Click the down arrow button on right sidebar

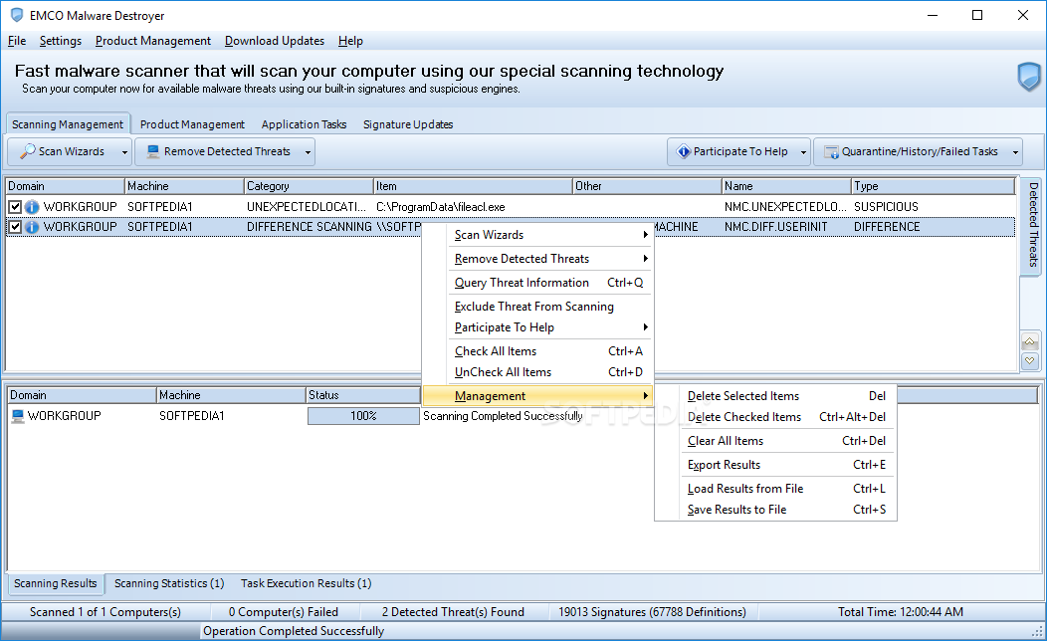(x=1030, y=360)
